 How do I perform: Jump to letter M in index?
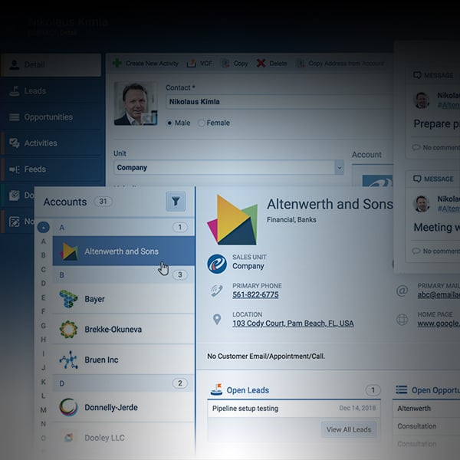click(x=44, y=410)
